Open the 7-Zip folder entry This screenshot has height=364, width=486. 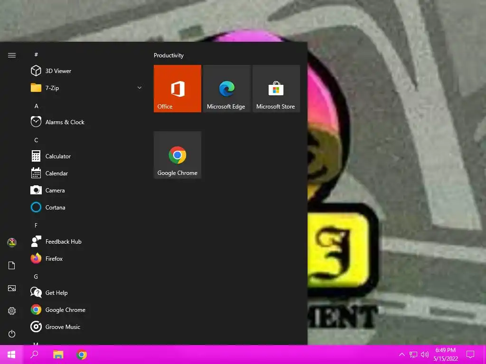[x=87, y=88]
